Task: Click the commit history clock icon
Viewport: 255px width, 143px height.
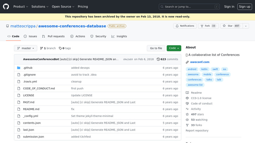Action: [x=158, y=59]
